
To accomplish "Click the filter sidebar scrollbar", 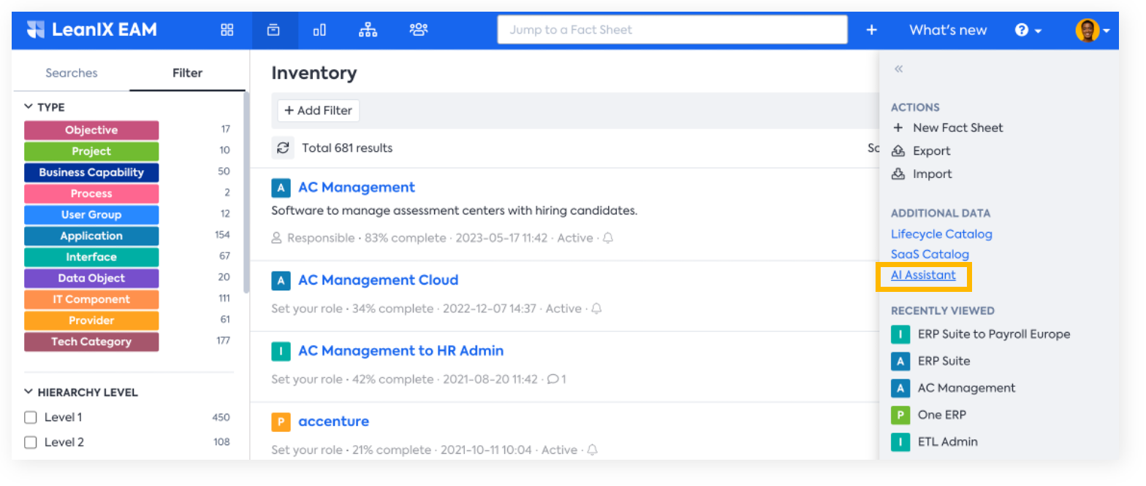I will 246,193.
